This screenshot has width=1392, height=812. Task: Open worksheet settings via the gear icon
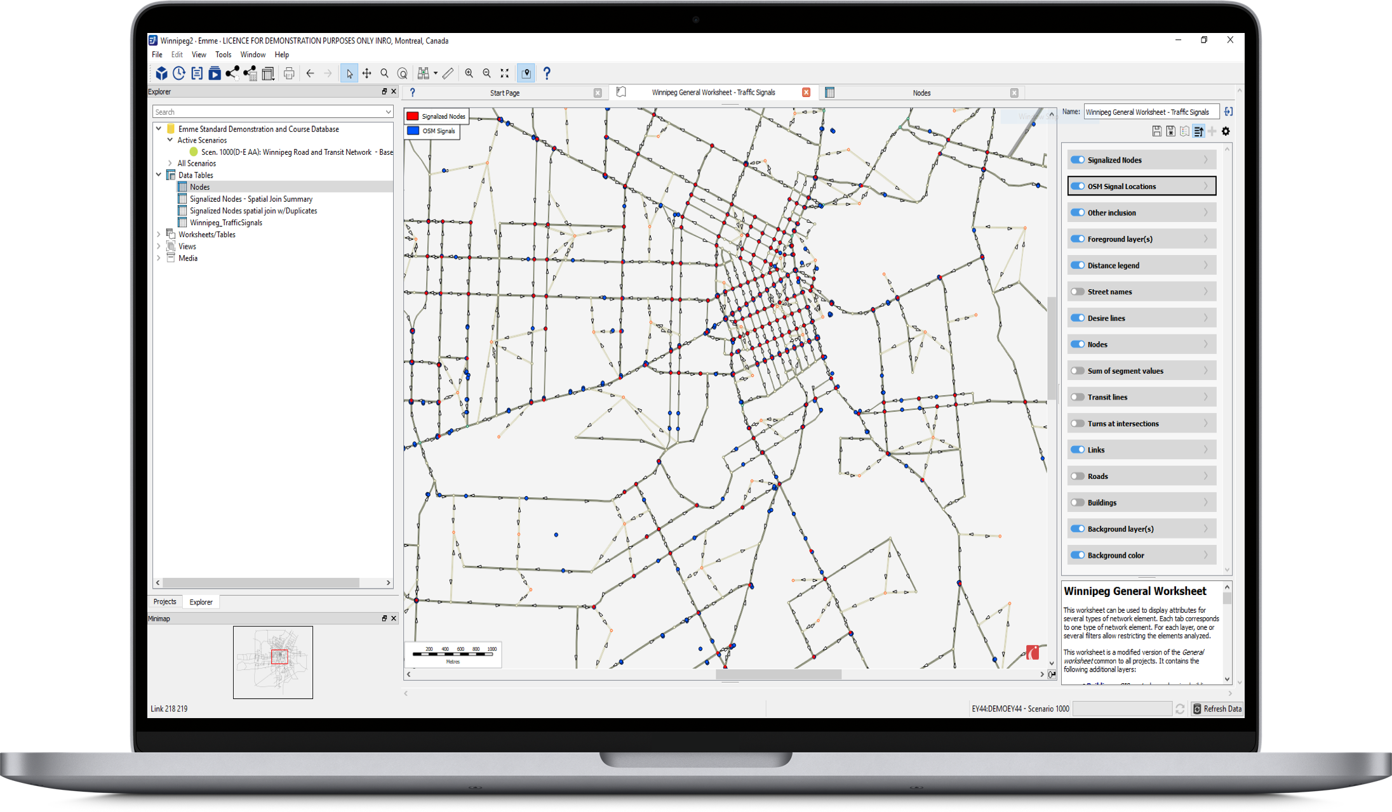coord(1226,131)
